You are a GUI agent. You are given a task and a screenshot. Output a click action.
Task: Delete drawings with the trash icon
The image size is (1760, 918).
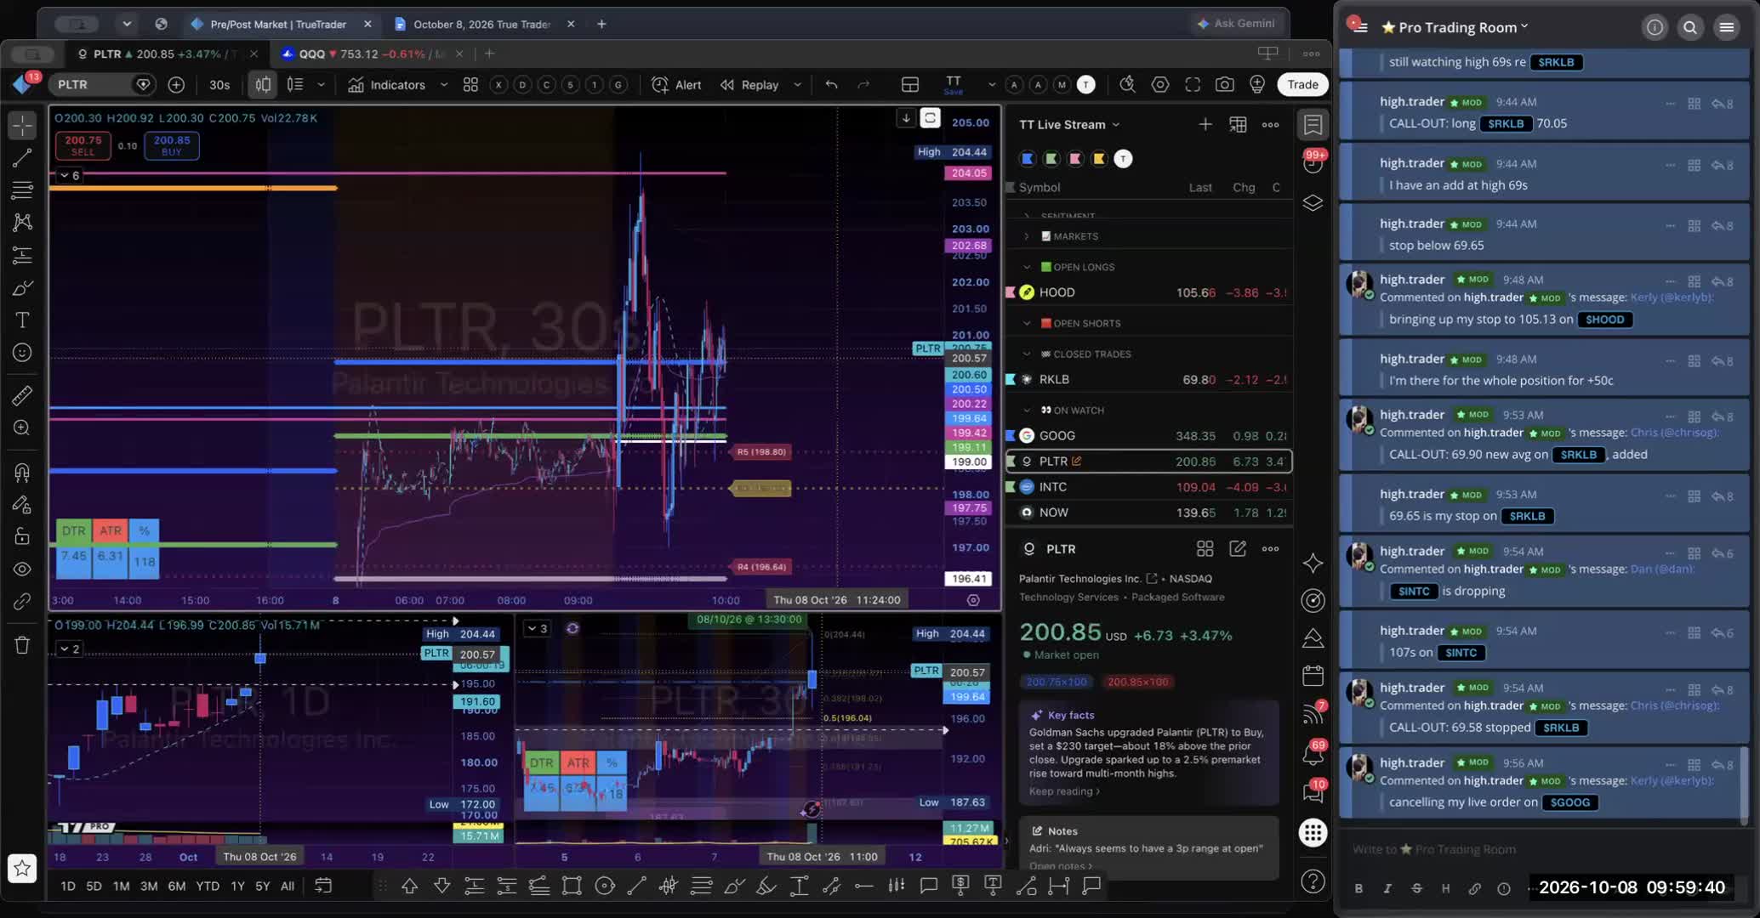coord(22,644)
